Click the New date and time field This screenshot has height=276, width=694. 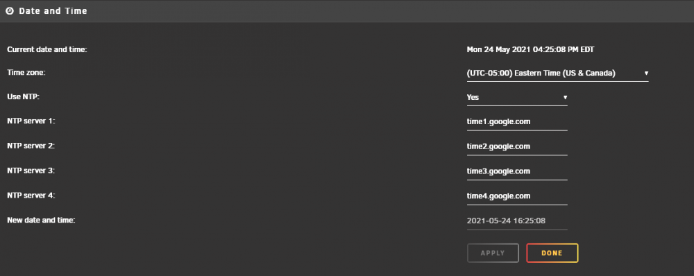click(x=517, y=221)
